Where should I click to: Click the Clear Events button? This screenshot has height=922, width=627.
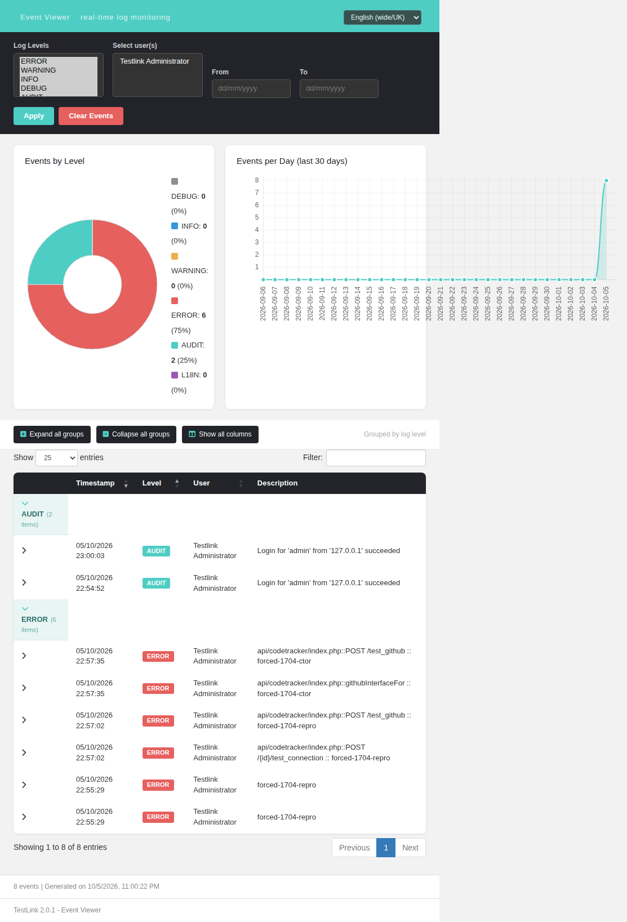point(91,116)
